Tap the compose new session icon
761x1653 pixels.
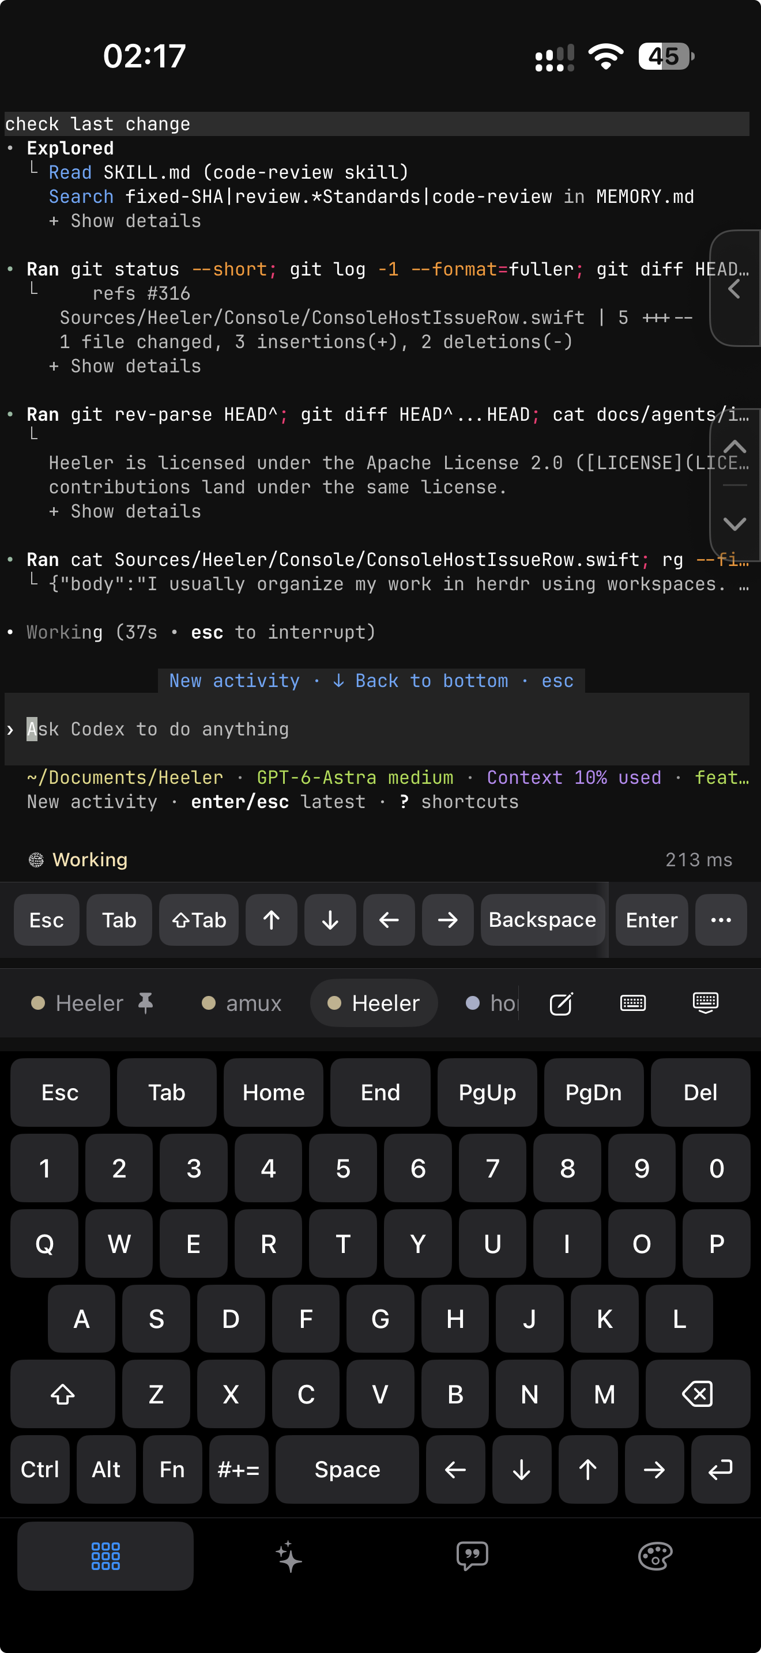[x=561, y=1003]
